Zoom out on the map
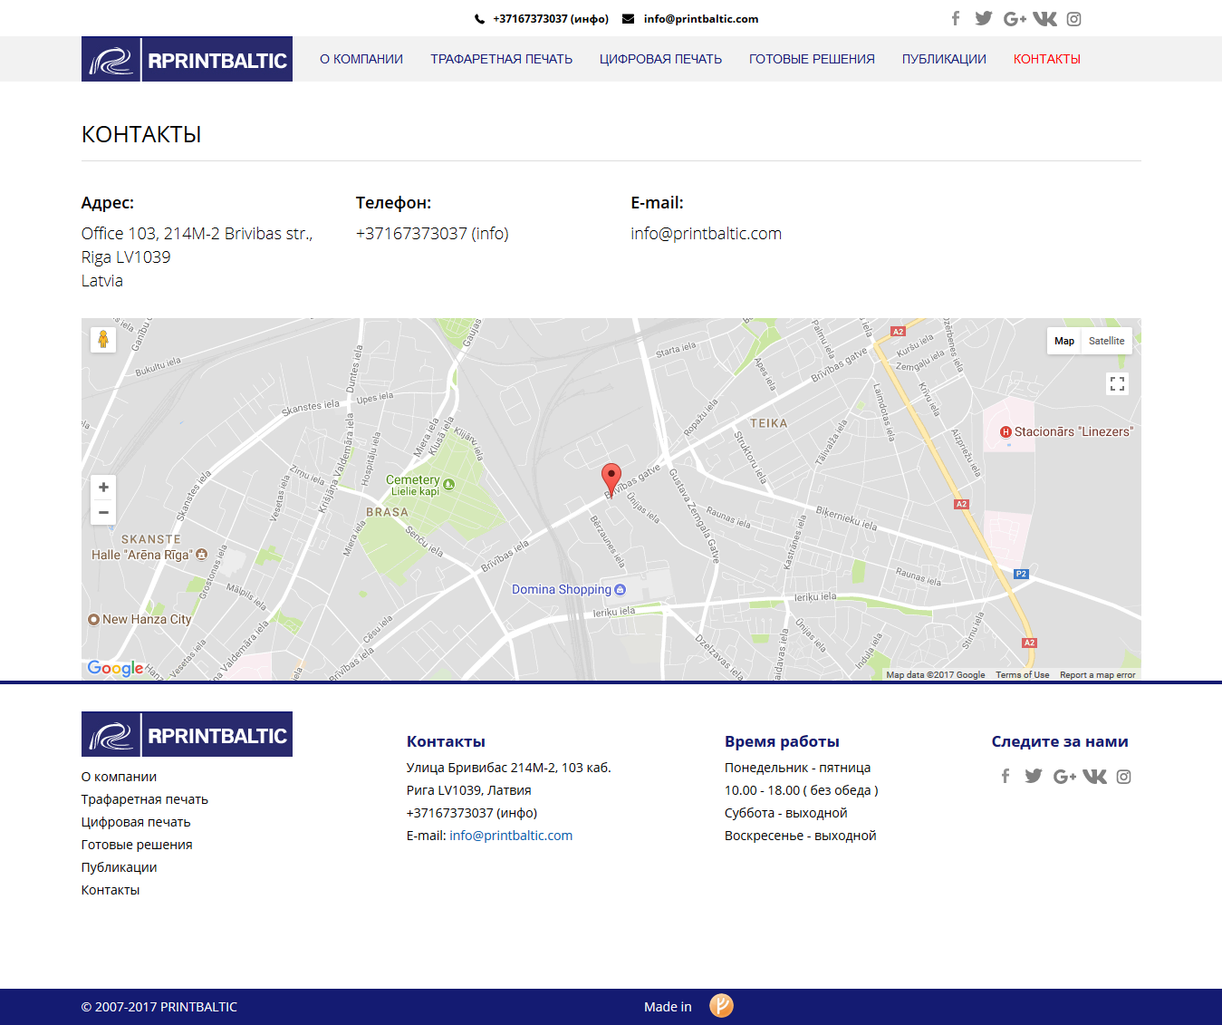The height and width of the screenshot is (1025, 1222). pos(103,513)
